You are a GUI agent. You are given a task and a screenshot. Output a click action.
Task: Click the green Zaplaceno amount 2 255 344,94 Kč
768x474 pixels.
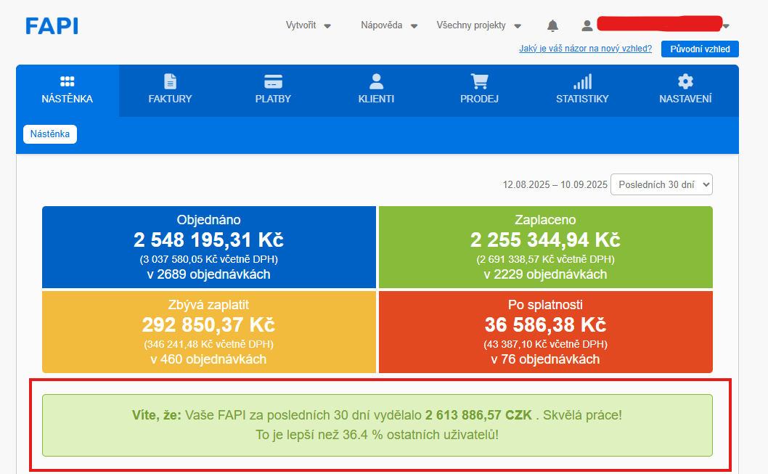point(545,240)
